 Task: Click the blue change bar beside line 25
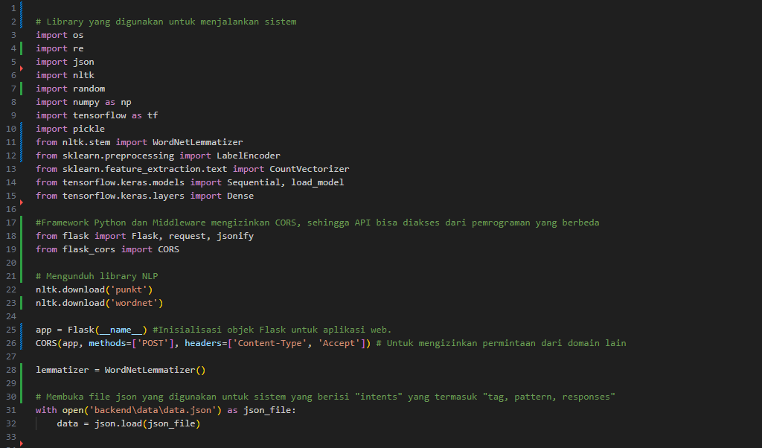tap(22, 330)
